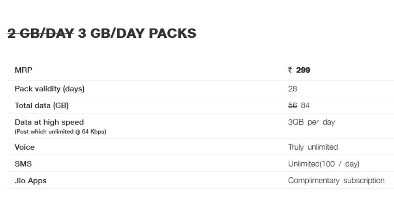Click the rupee symbol before 299

click(290, 70)
